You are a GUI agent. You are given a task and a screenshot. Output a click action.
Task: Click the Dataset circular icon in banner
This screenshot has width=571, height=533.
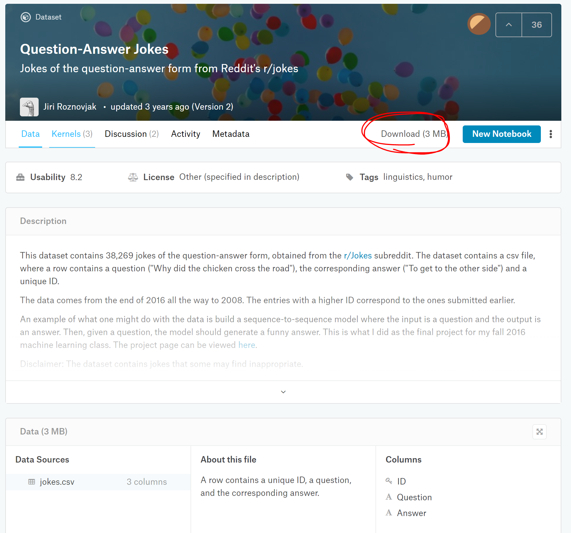[x=25, y=17]
